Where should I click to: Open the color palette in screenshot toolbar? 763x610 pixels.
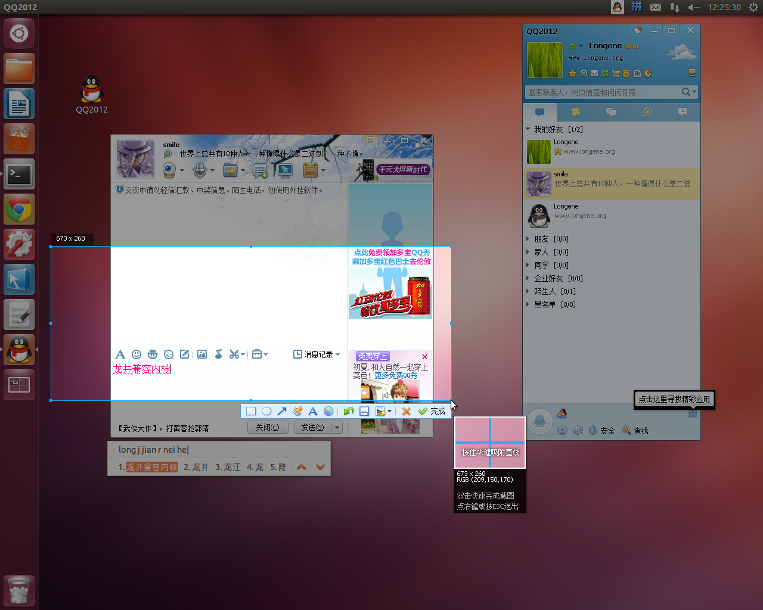click(x=328, y=411)
